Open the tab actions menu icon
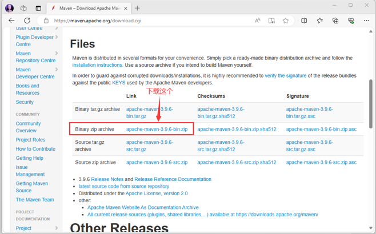 click(38, 8)
